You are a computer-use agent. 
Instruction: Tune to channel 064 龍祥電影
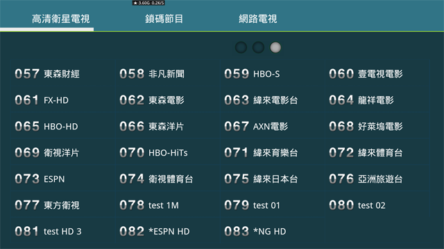pos(377,100)
